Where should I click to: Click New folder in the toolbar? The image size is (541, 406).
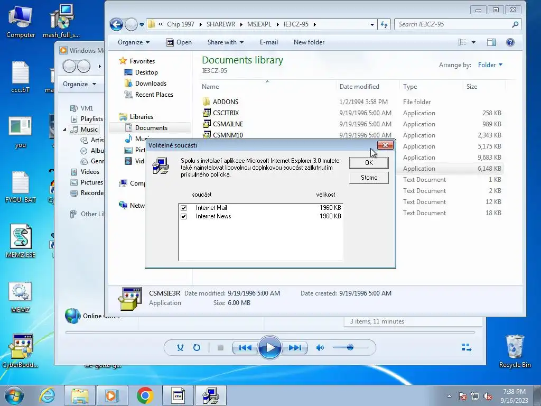point(309,42)
